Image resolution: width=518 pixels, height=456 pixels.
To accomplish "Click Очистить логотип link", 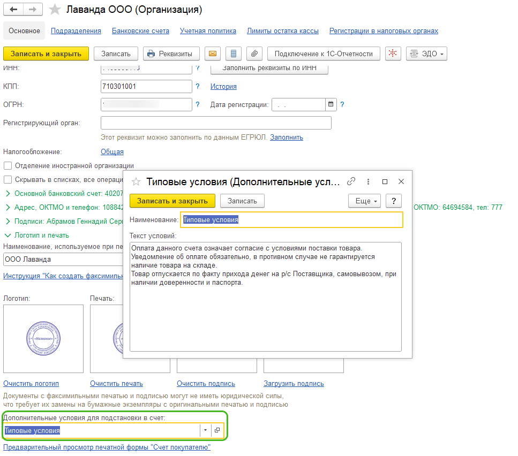I will (31, 383).
